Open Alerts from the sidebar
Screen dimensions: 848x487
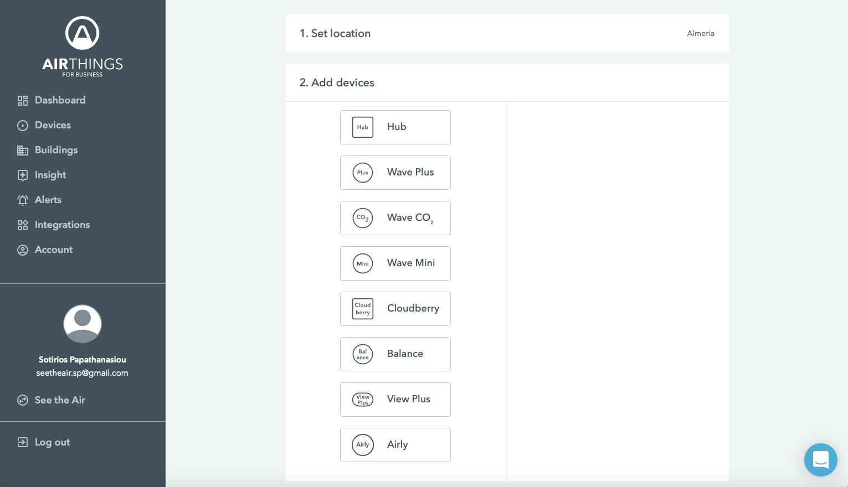(x=48, y=200)
